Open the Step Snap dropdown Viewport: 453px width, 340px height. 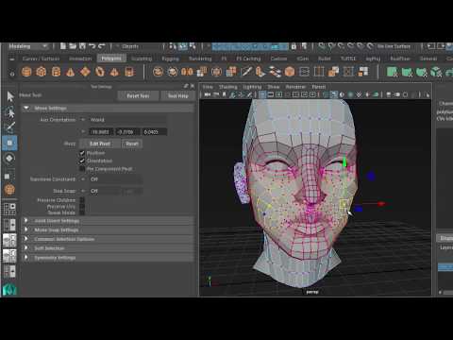click(x=99, y=191)
